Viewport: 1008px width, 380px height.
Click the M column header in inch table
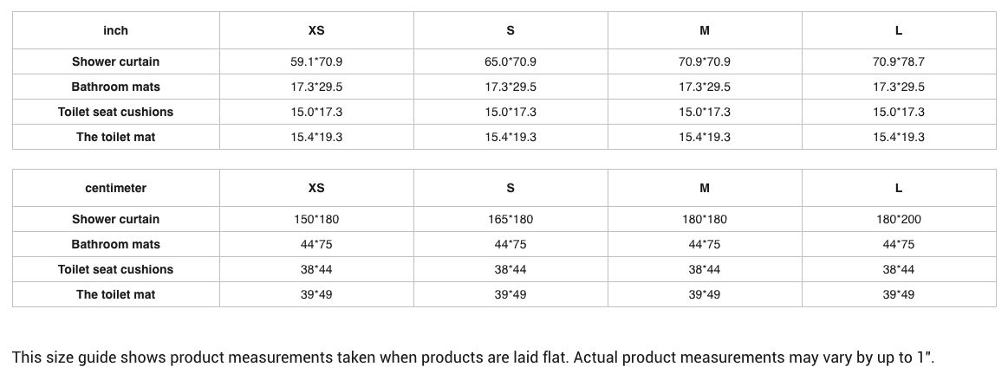click(x=704, y=30)
